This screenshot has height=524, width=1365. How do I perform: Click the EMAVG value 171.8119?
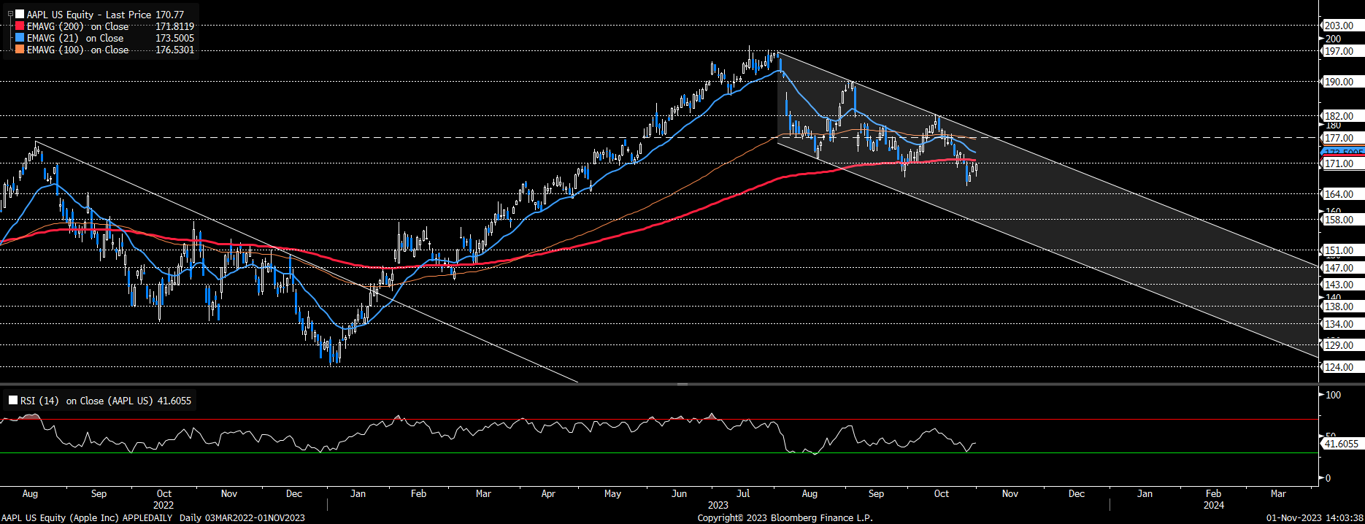click(x=175, y=26)
